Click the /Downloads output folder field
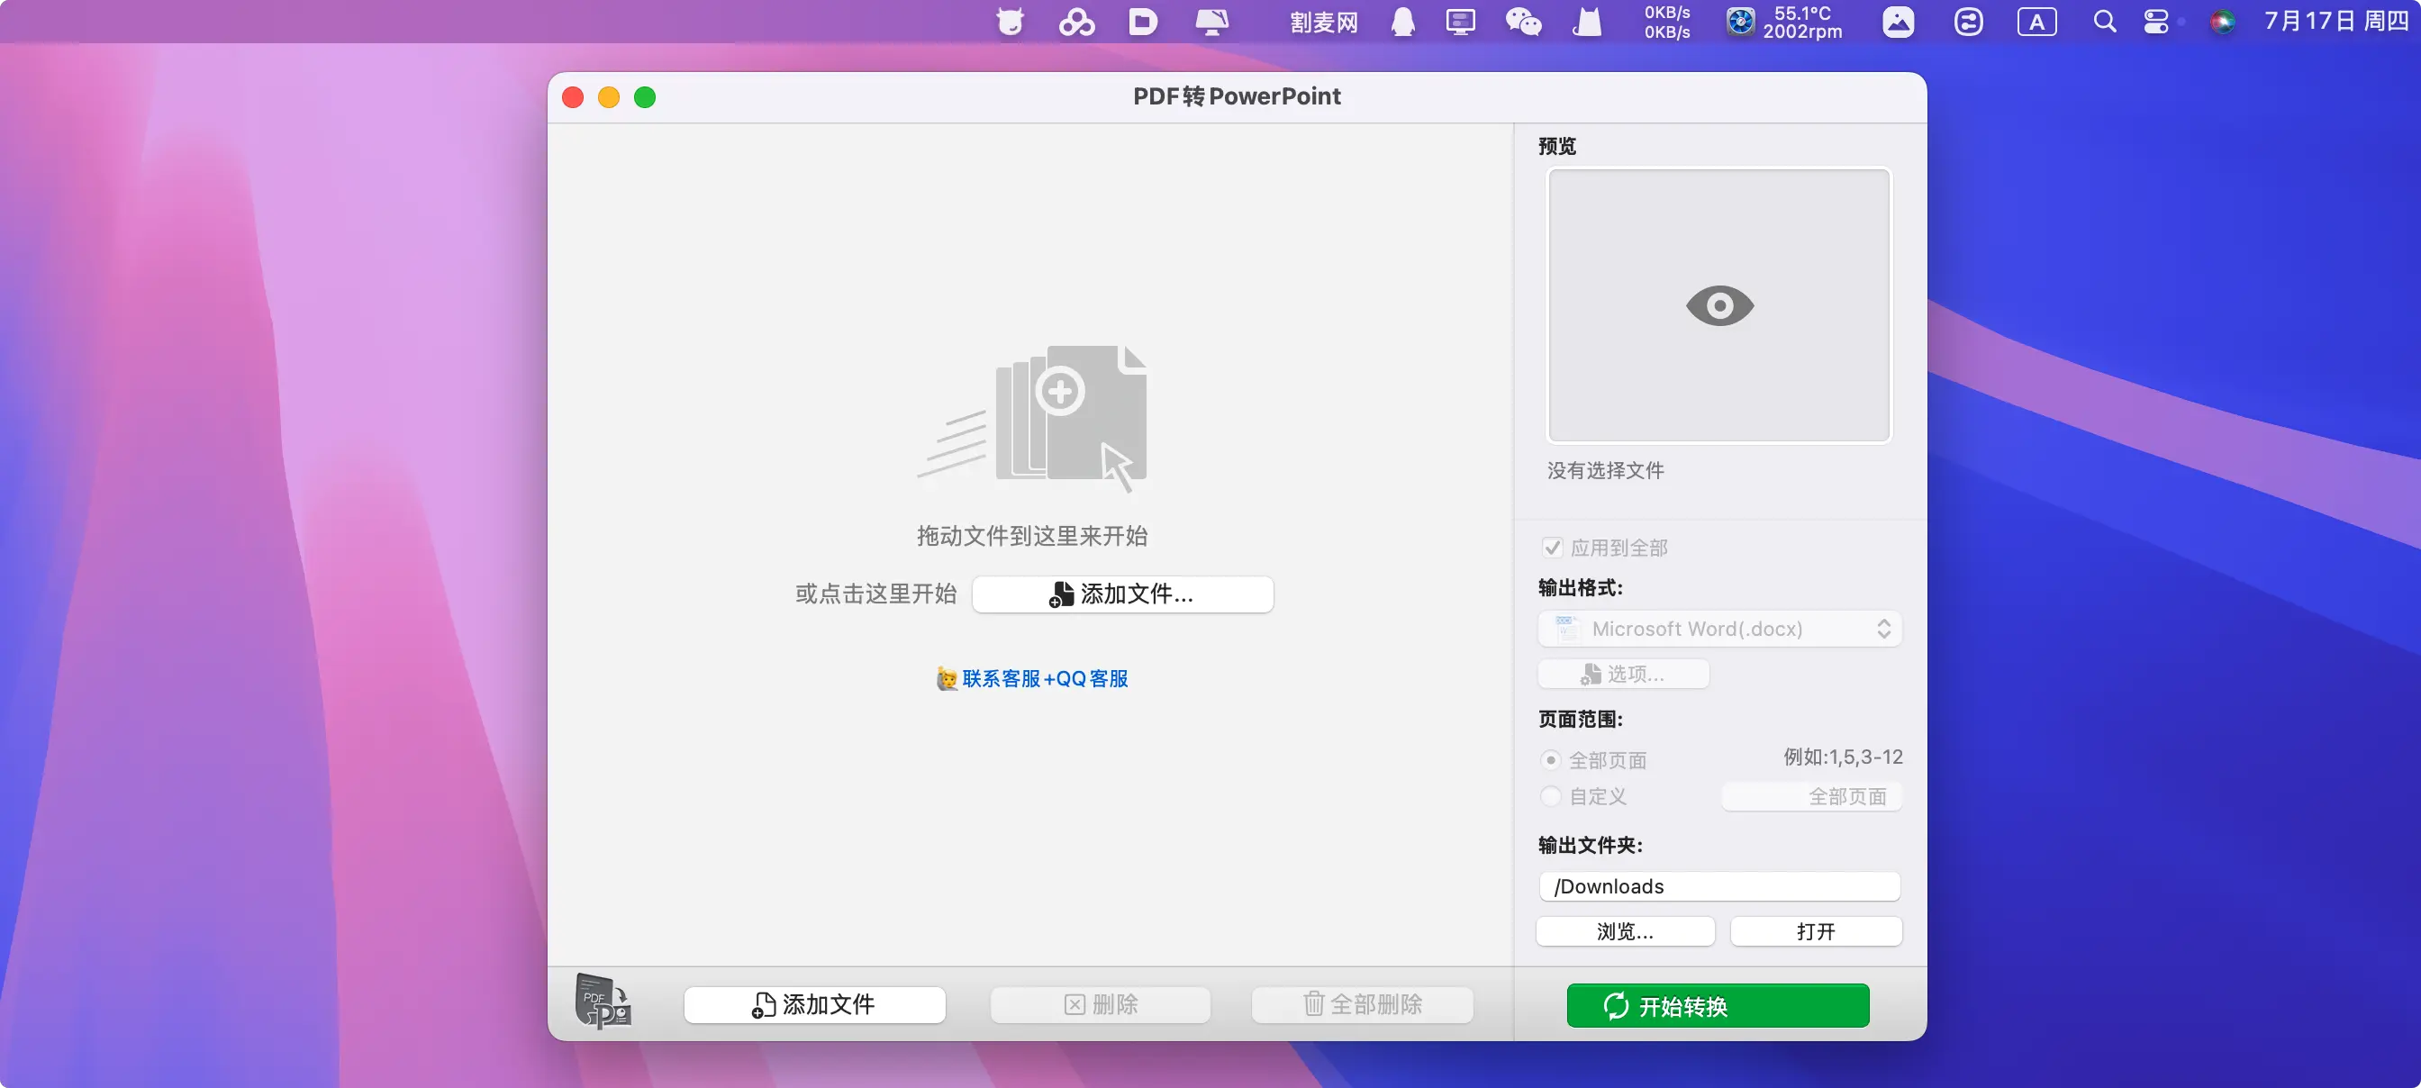Screen dimensions: 2421x1088 pyautogui.click(x=1719, y=886)
